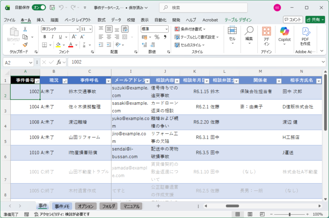Select the Format Painter brush icon
This screenshot has height=218, width=329.
25,44
